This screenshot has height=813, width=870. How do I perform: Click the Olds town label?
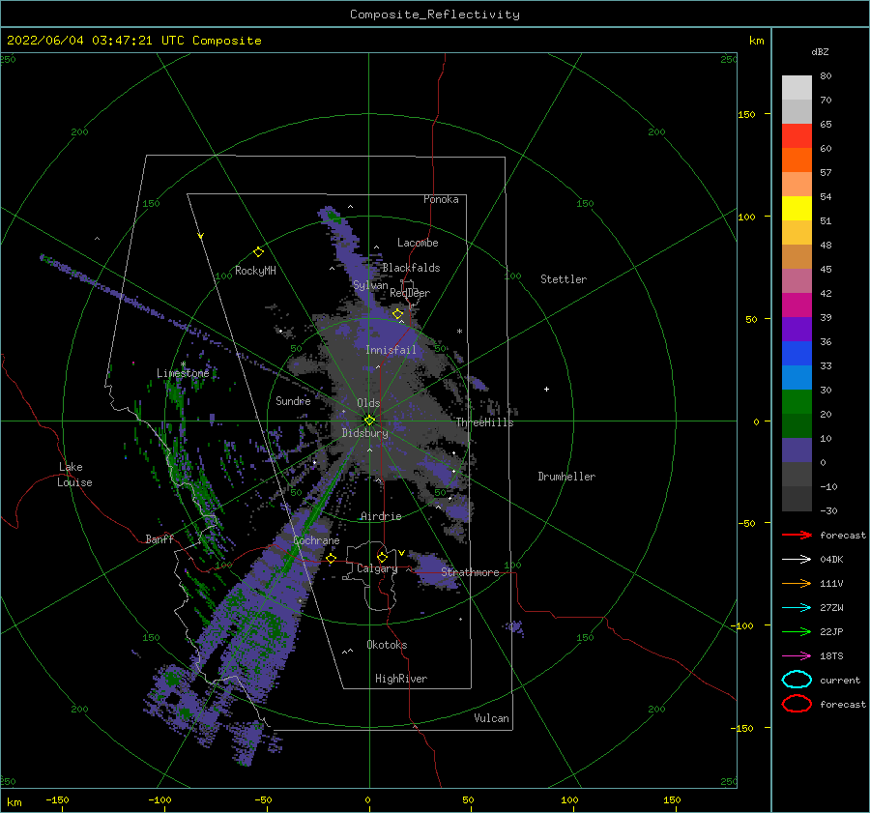coord(368,403)
